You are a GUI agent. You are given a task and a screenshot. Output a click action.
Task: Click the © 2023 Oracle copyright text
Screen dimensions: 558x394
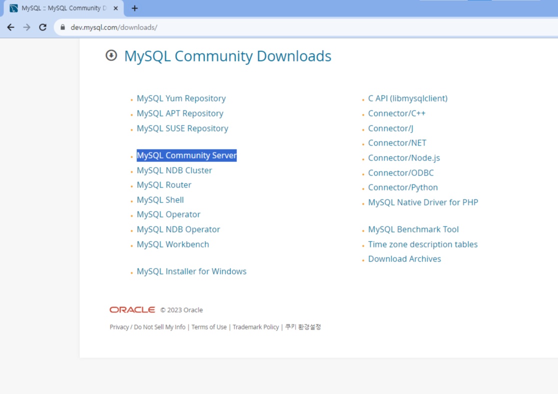[x=181, y=310]
